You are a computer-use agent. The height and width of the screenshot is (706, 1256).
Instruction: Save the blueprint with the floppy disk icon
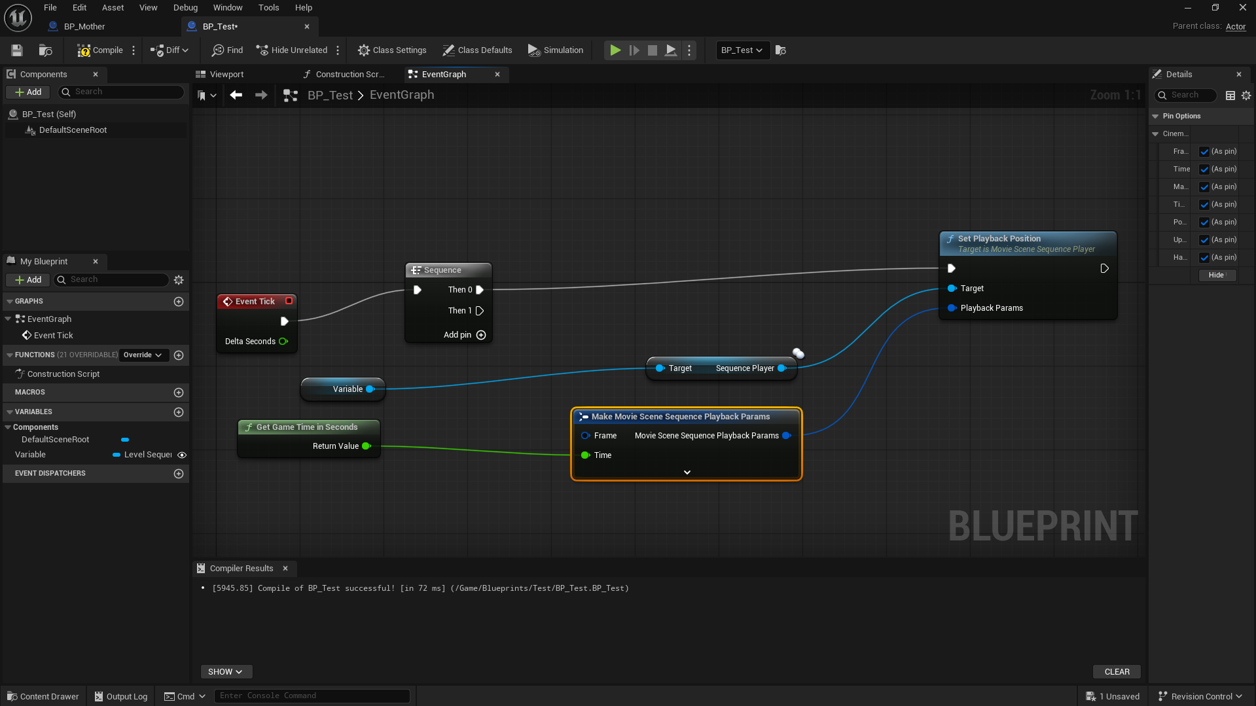coord(17,50)
